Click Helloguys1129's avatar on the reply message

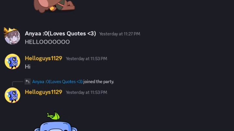[x=12, y=95]
